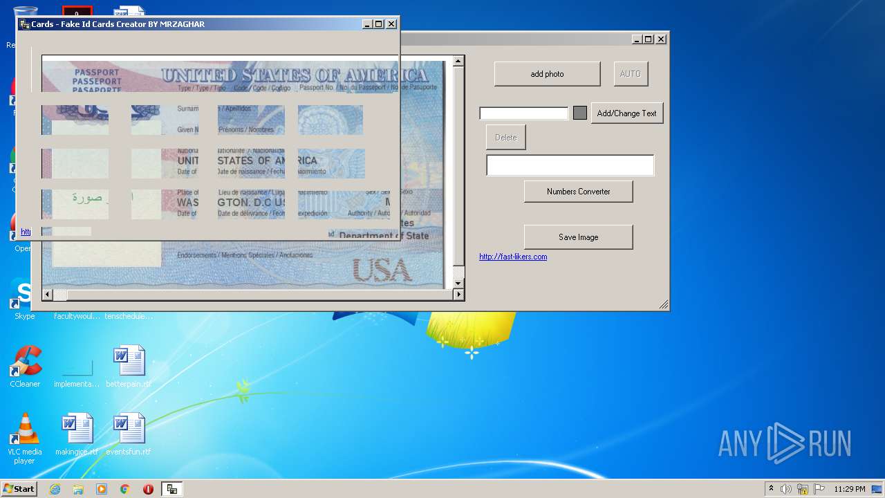Open the http://fast-likers.com link

(513, 257)
